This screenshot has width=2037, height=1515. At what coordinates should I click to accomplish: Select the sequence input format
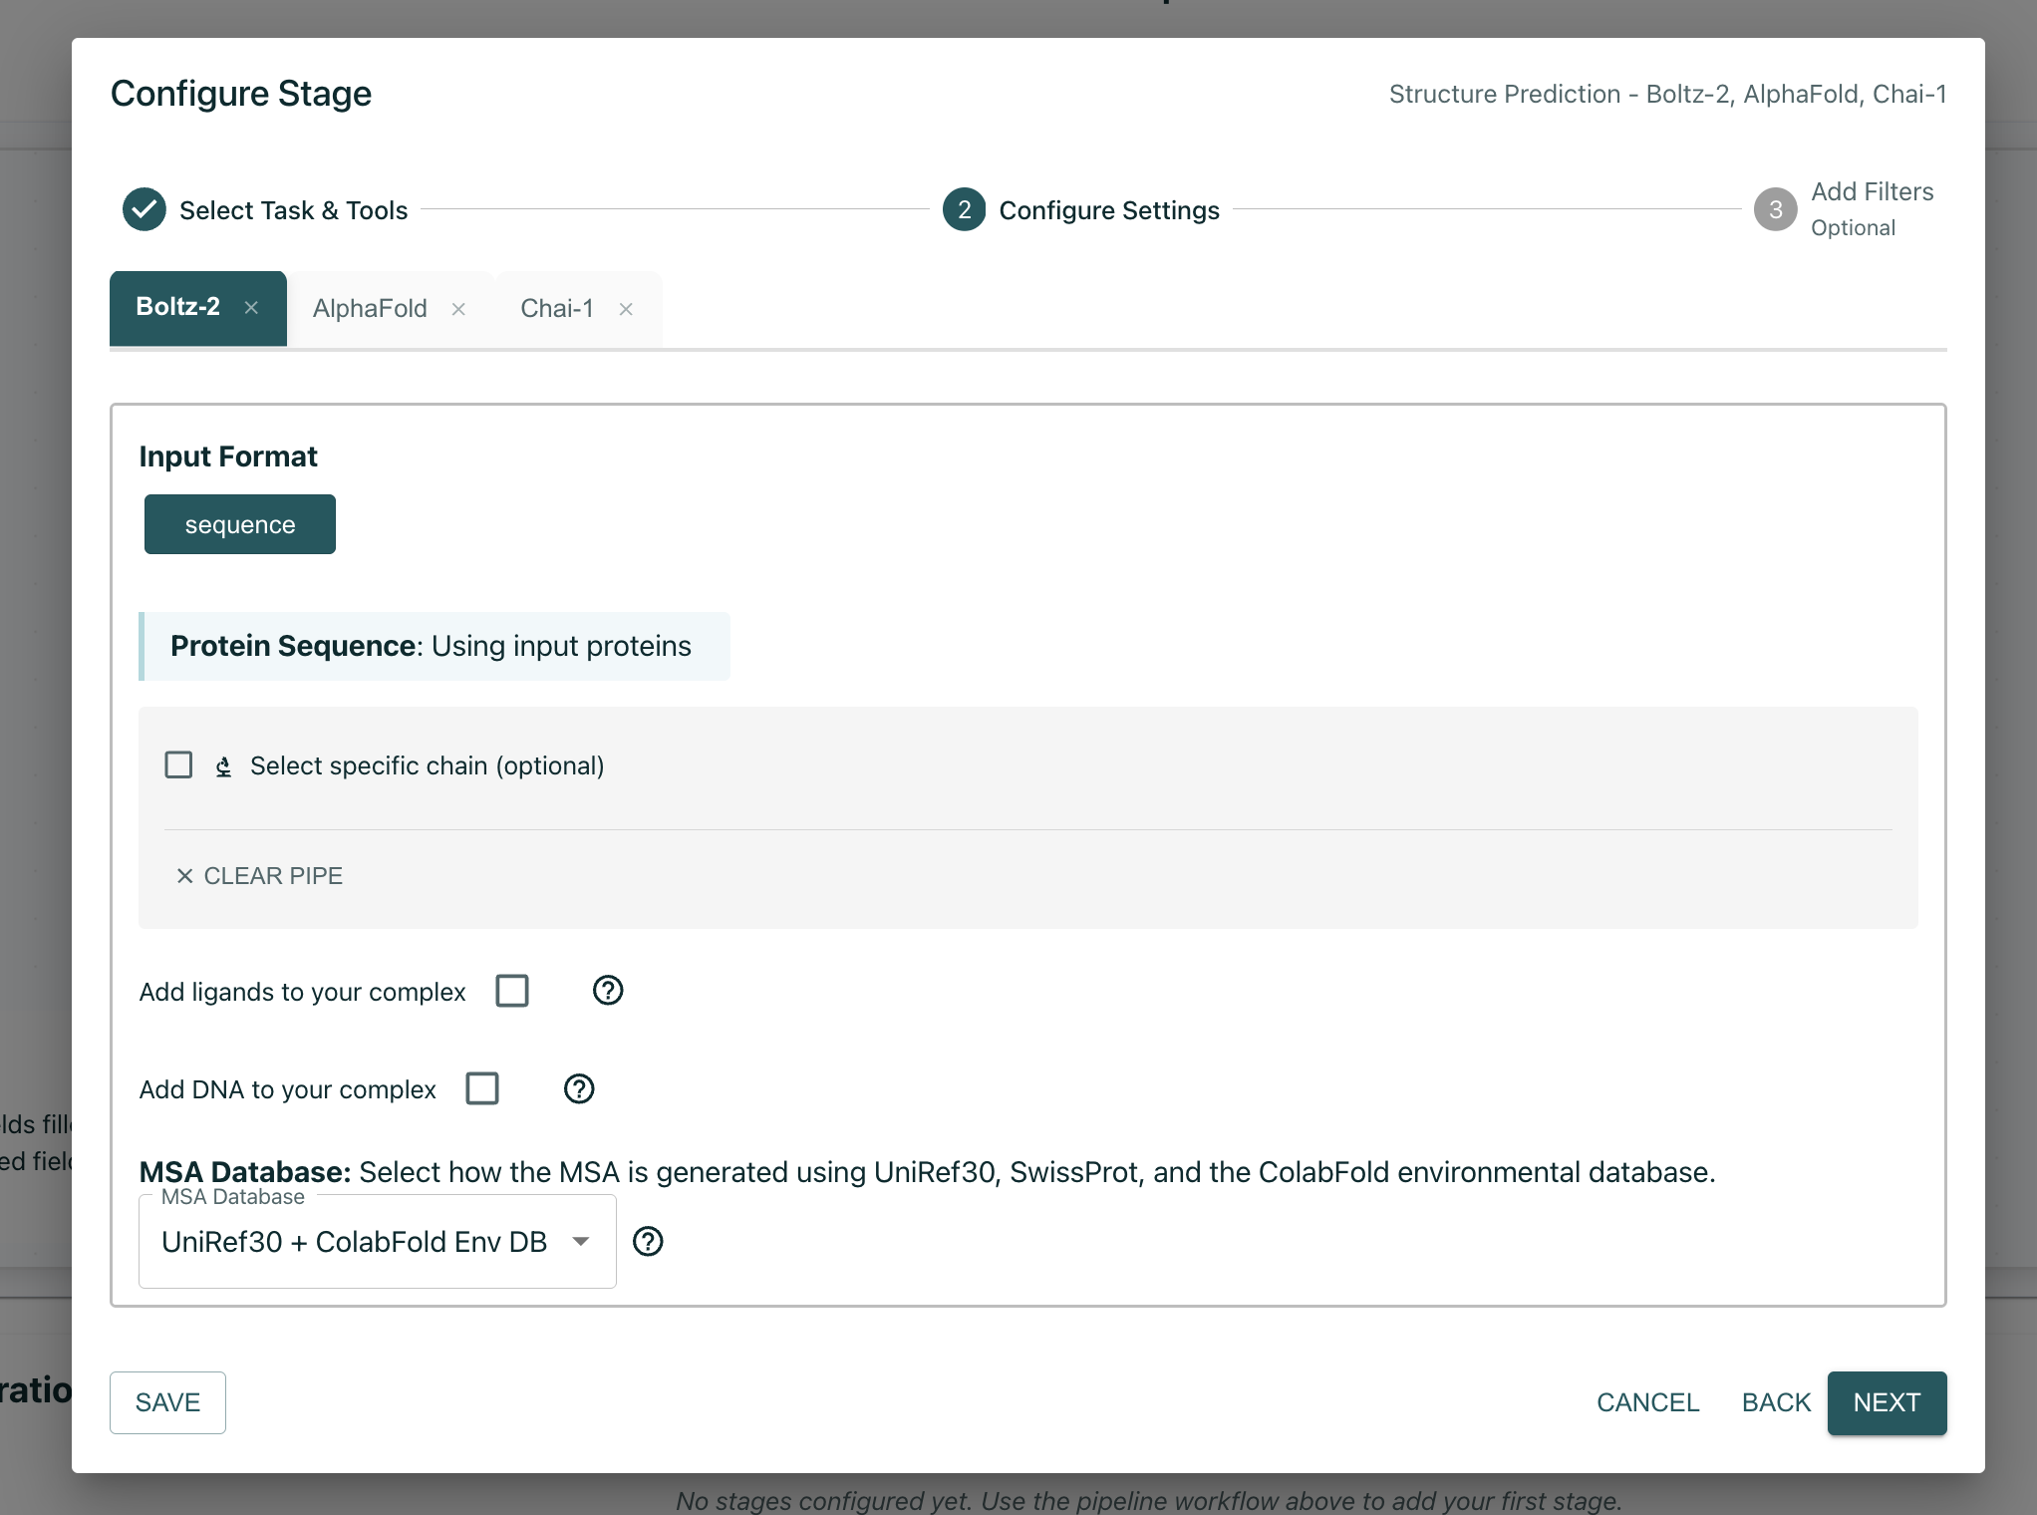click(x=239, y=523)
